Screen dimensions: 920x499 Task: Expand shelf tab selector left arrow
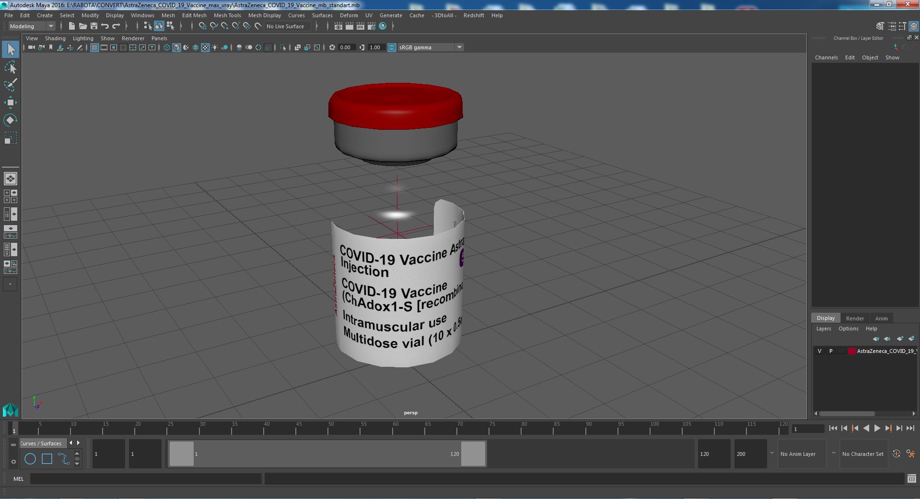(71, 443)
